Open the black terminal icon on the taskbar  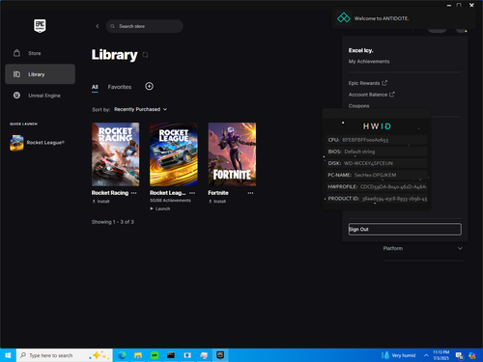(171, 355)
